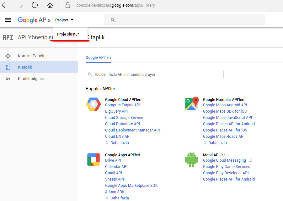
Task: Open the Cloud DNS API link
Action: [118, 137]
